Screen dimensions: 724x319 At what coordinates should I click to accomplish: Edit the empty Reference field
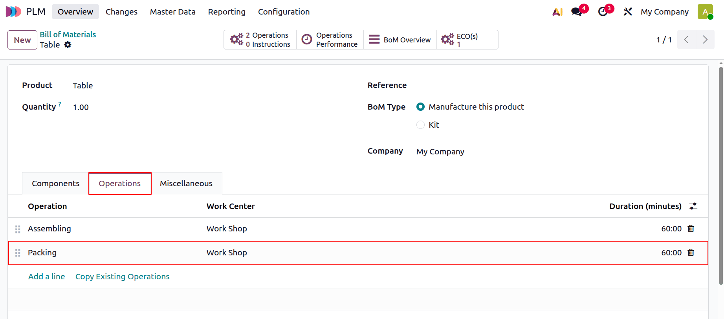tap(555, 85)
